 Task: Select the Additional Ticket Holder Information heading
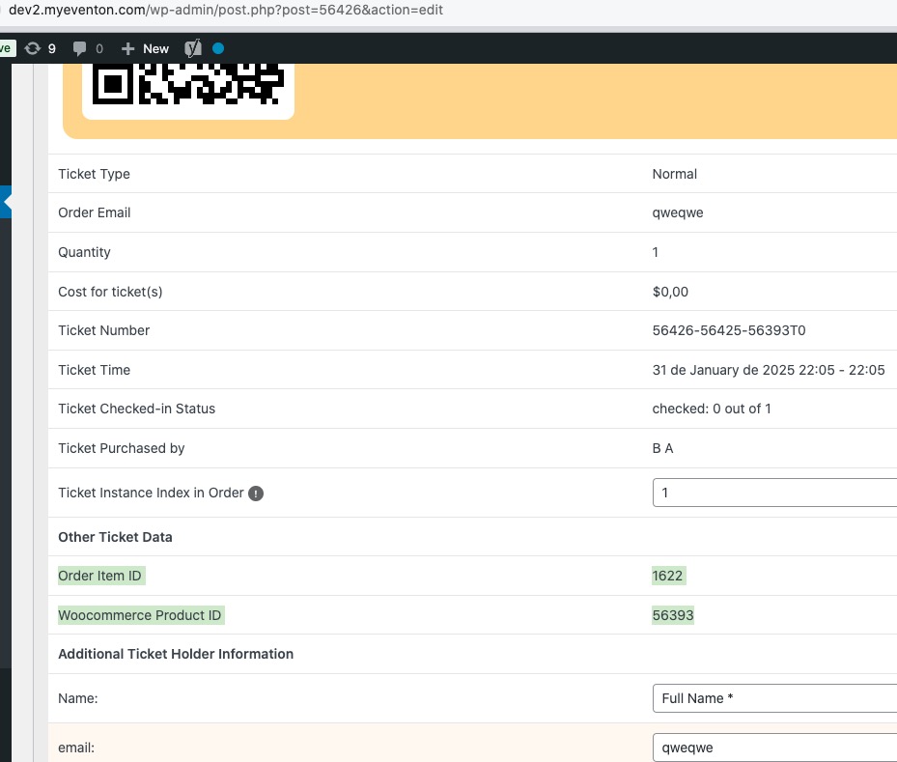[x=176, y=655]
